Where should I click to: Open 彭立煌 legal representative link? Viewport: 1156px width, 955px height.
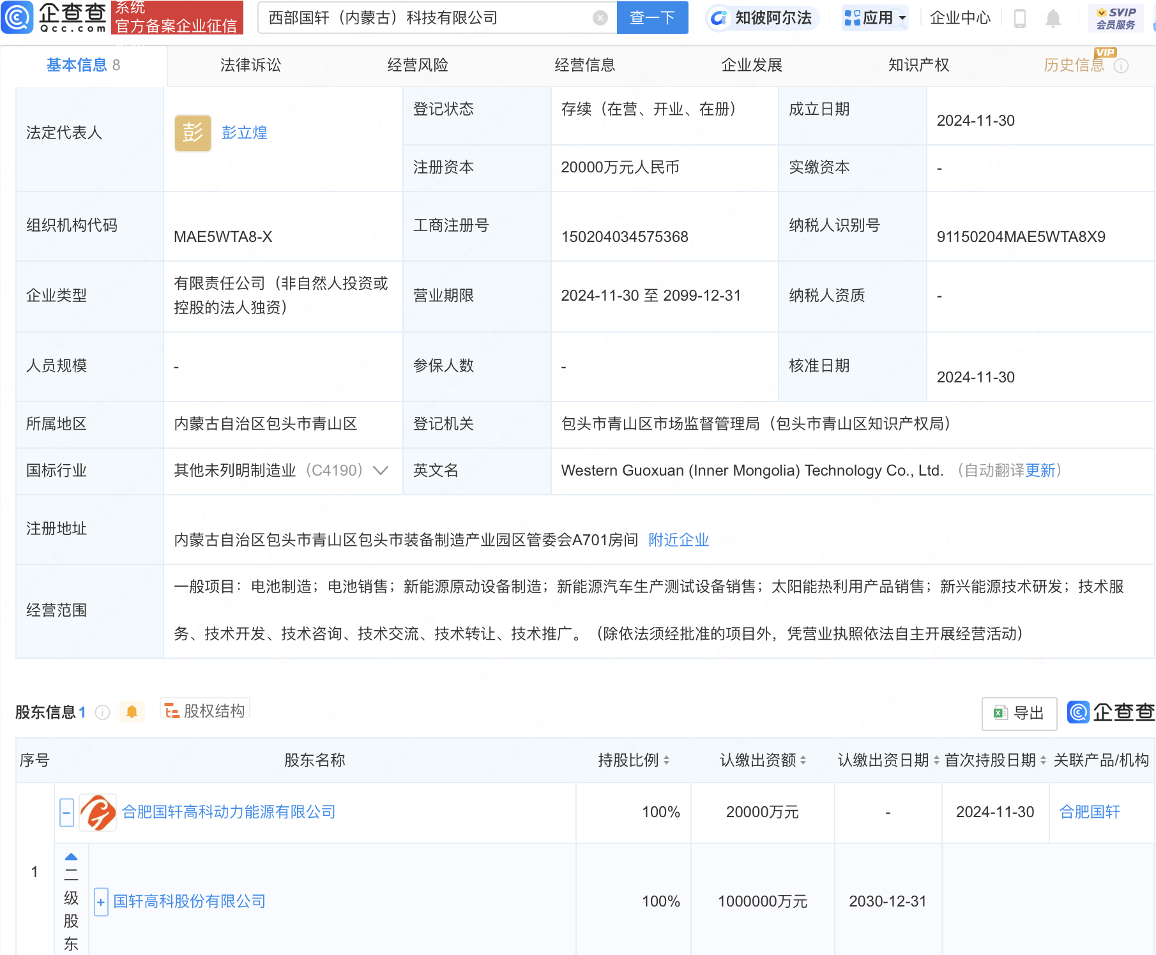click(245, 133)
